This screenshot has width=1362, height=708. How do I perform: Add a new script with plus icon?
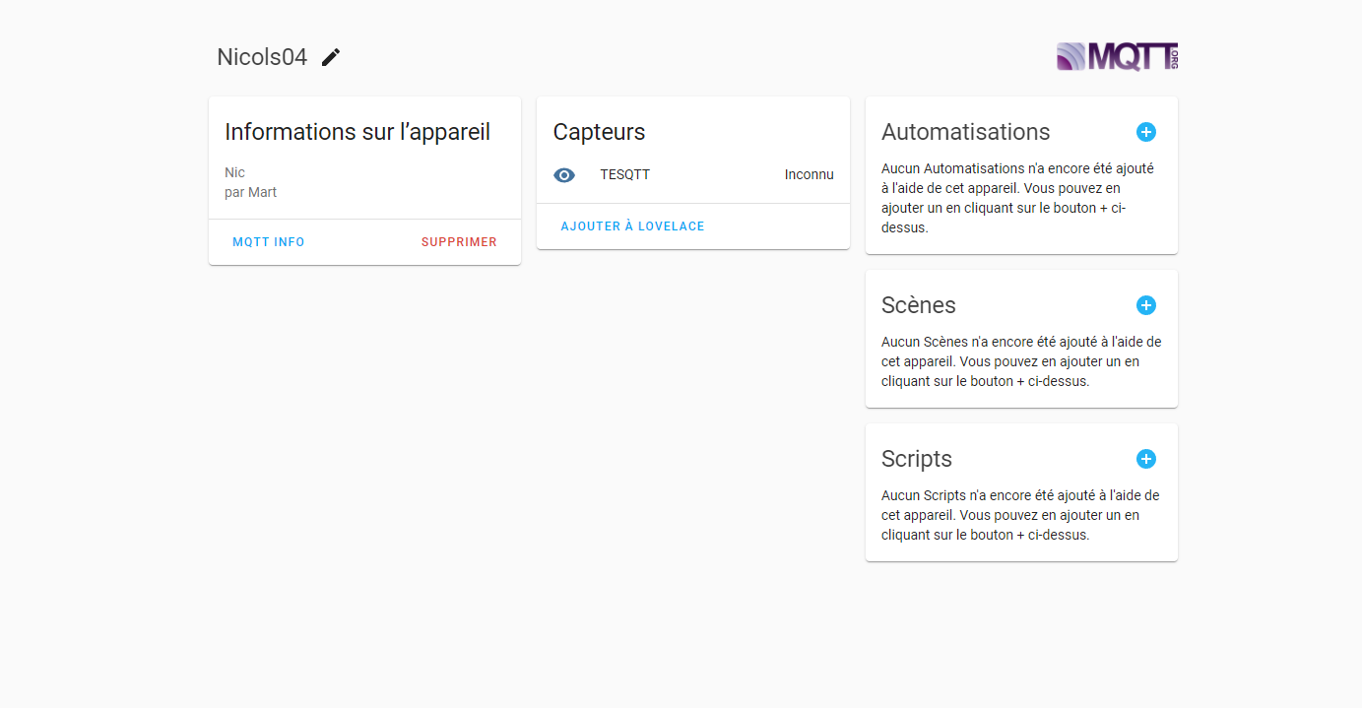[x=1145, y=459]
